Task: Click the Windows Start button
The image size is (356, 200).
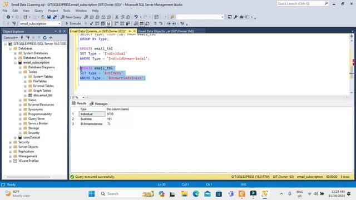Action: click(91, 194)
